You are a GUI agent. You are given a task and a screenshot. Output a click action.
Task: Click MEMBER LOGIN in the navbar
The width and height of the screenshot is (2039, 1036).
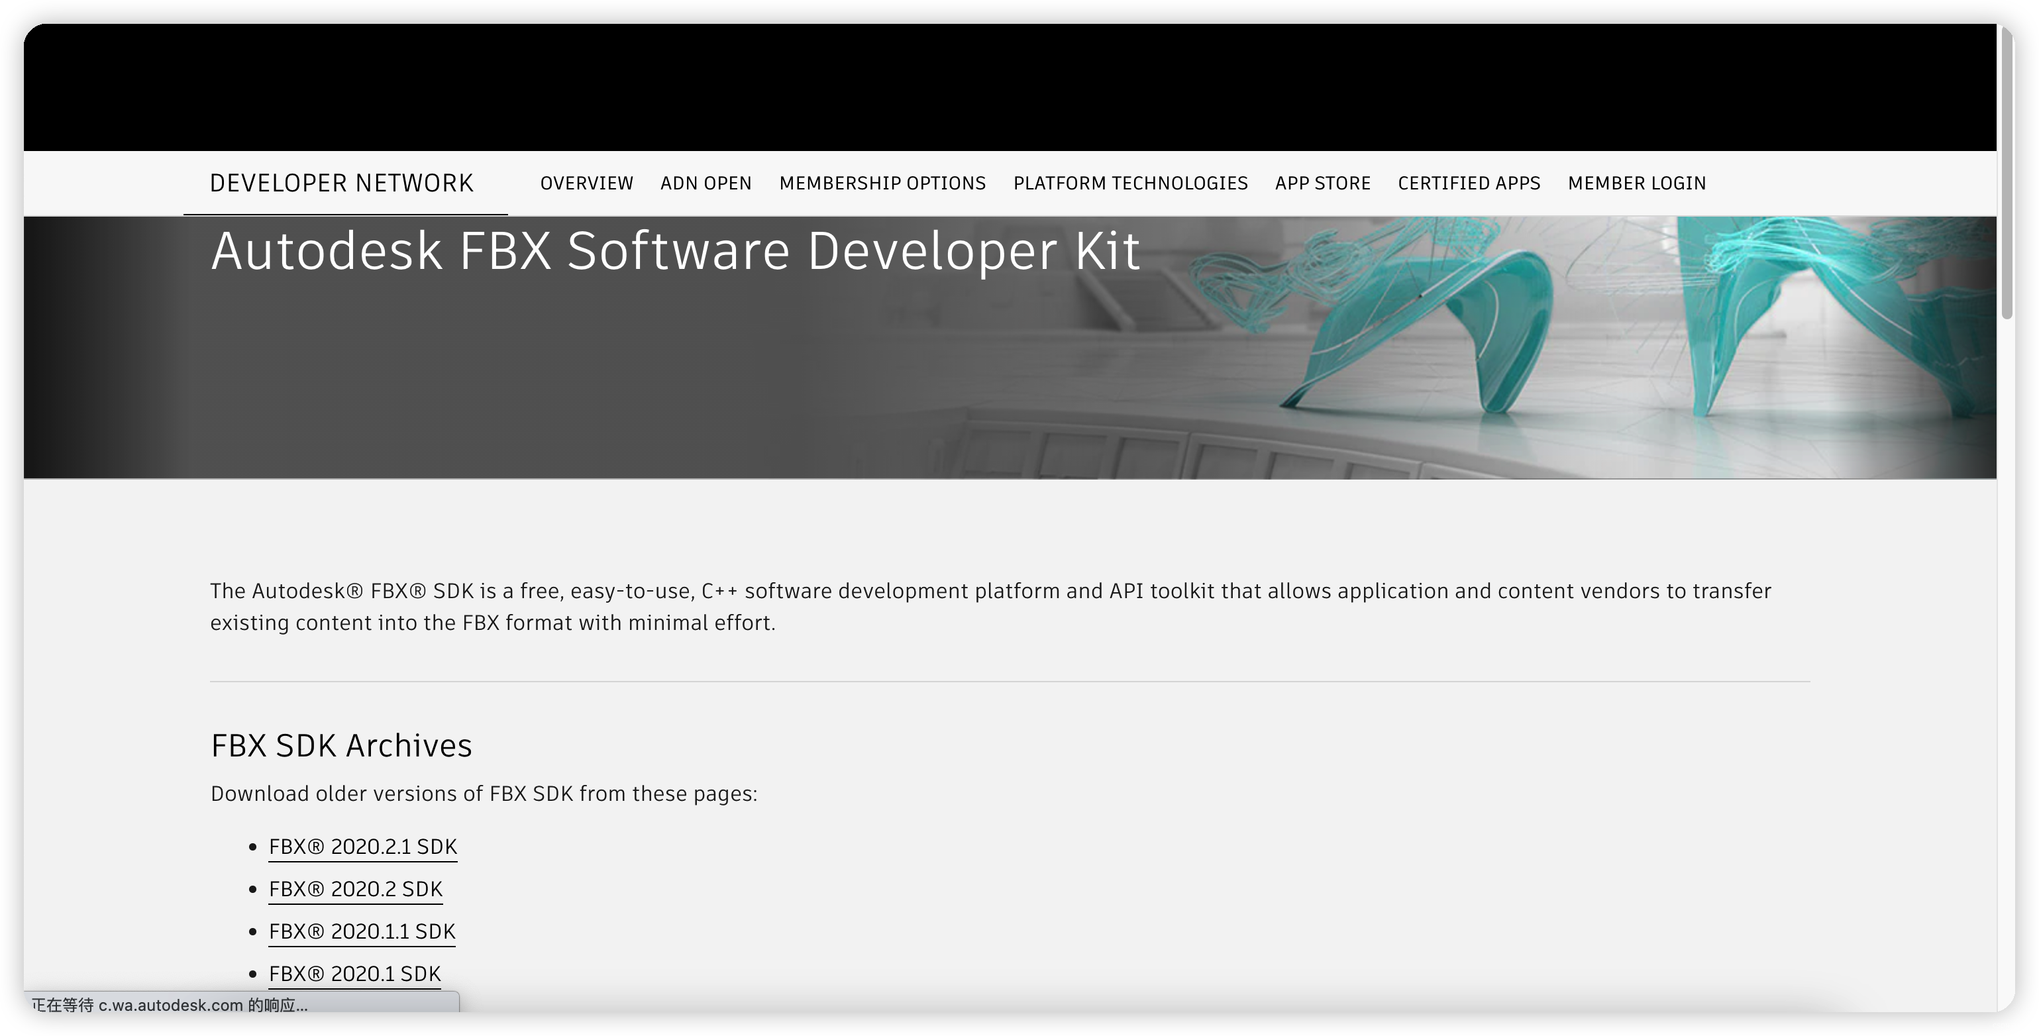tap(1636, 183)
